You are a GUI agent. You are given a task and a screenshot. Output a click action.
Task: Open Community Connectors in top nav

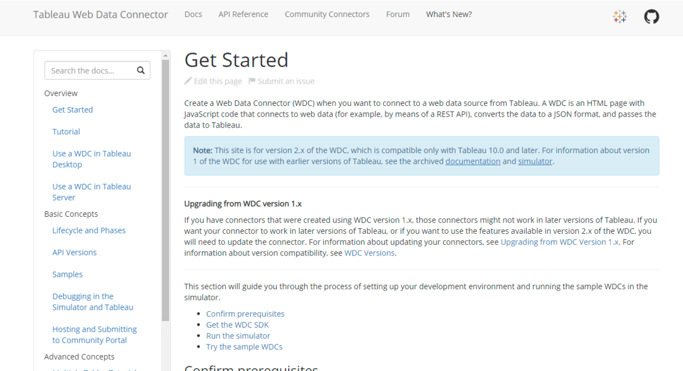tap(327, 14)
